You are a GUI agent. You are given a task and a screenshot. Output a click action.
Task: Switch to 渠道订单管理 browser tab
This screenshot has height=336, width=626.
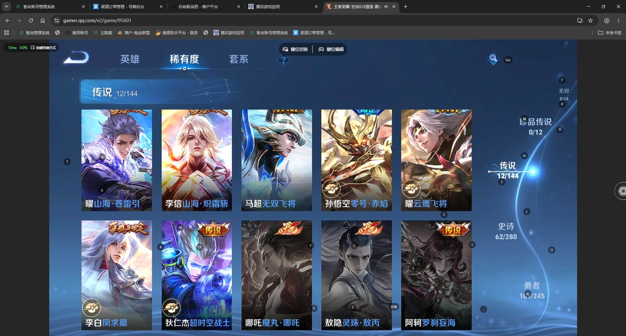tap(127, 7)
